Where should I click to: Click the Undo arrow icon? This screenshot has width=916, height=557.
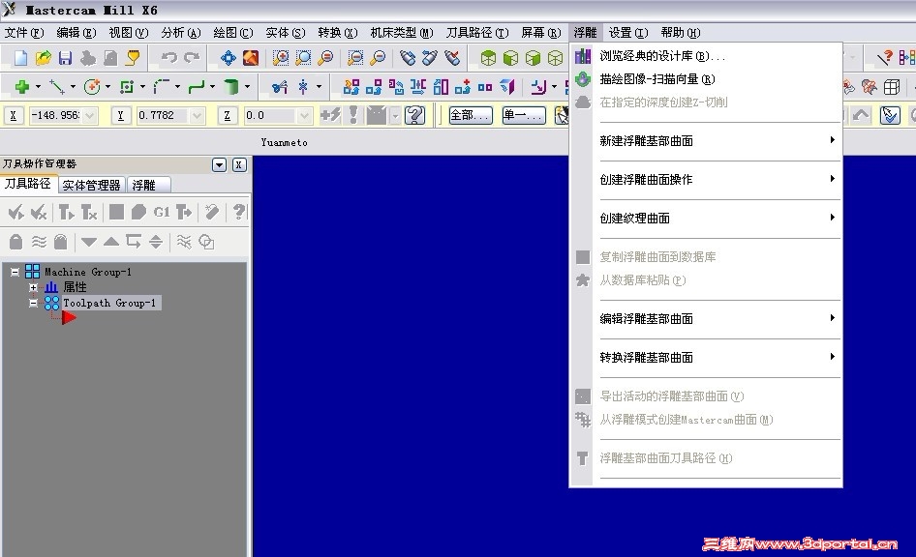(x=169, y=57)
